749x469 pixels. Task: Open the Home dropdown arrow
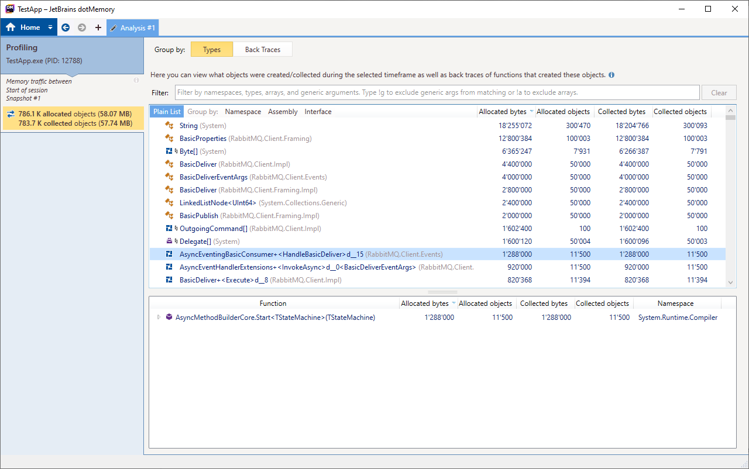(50, 27)
